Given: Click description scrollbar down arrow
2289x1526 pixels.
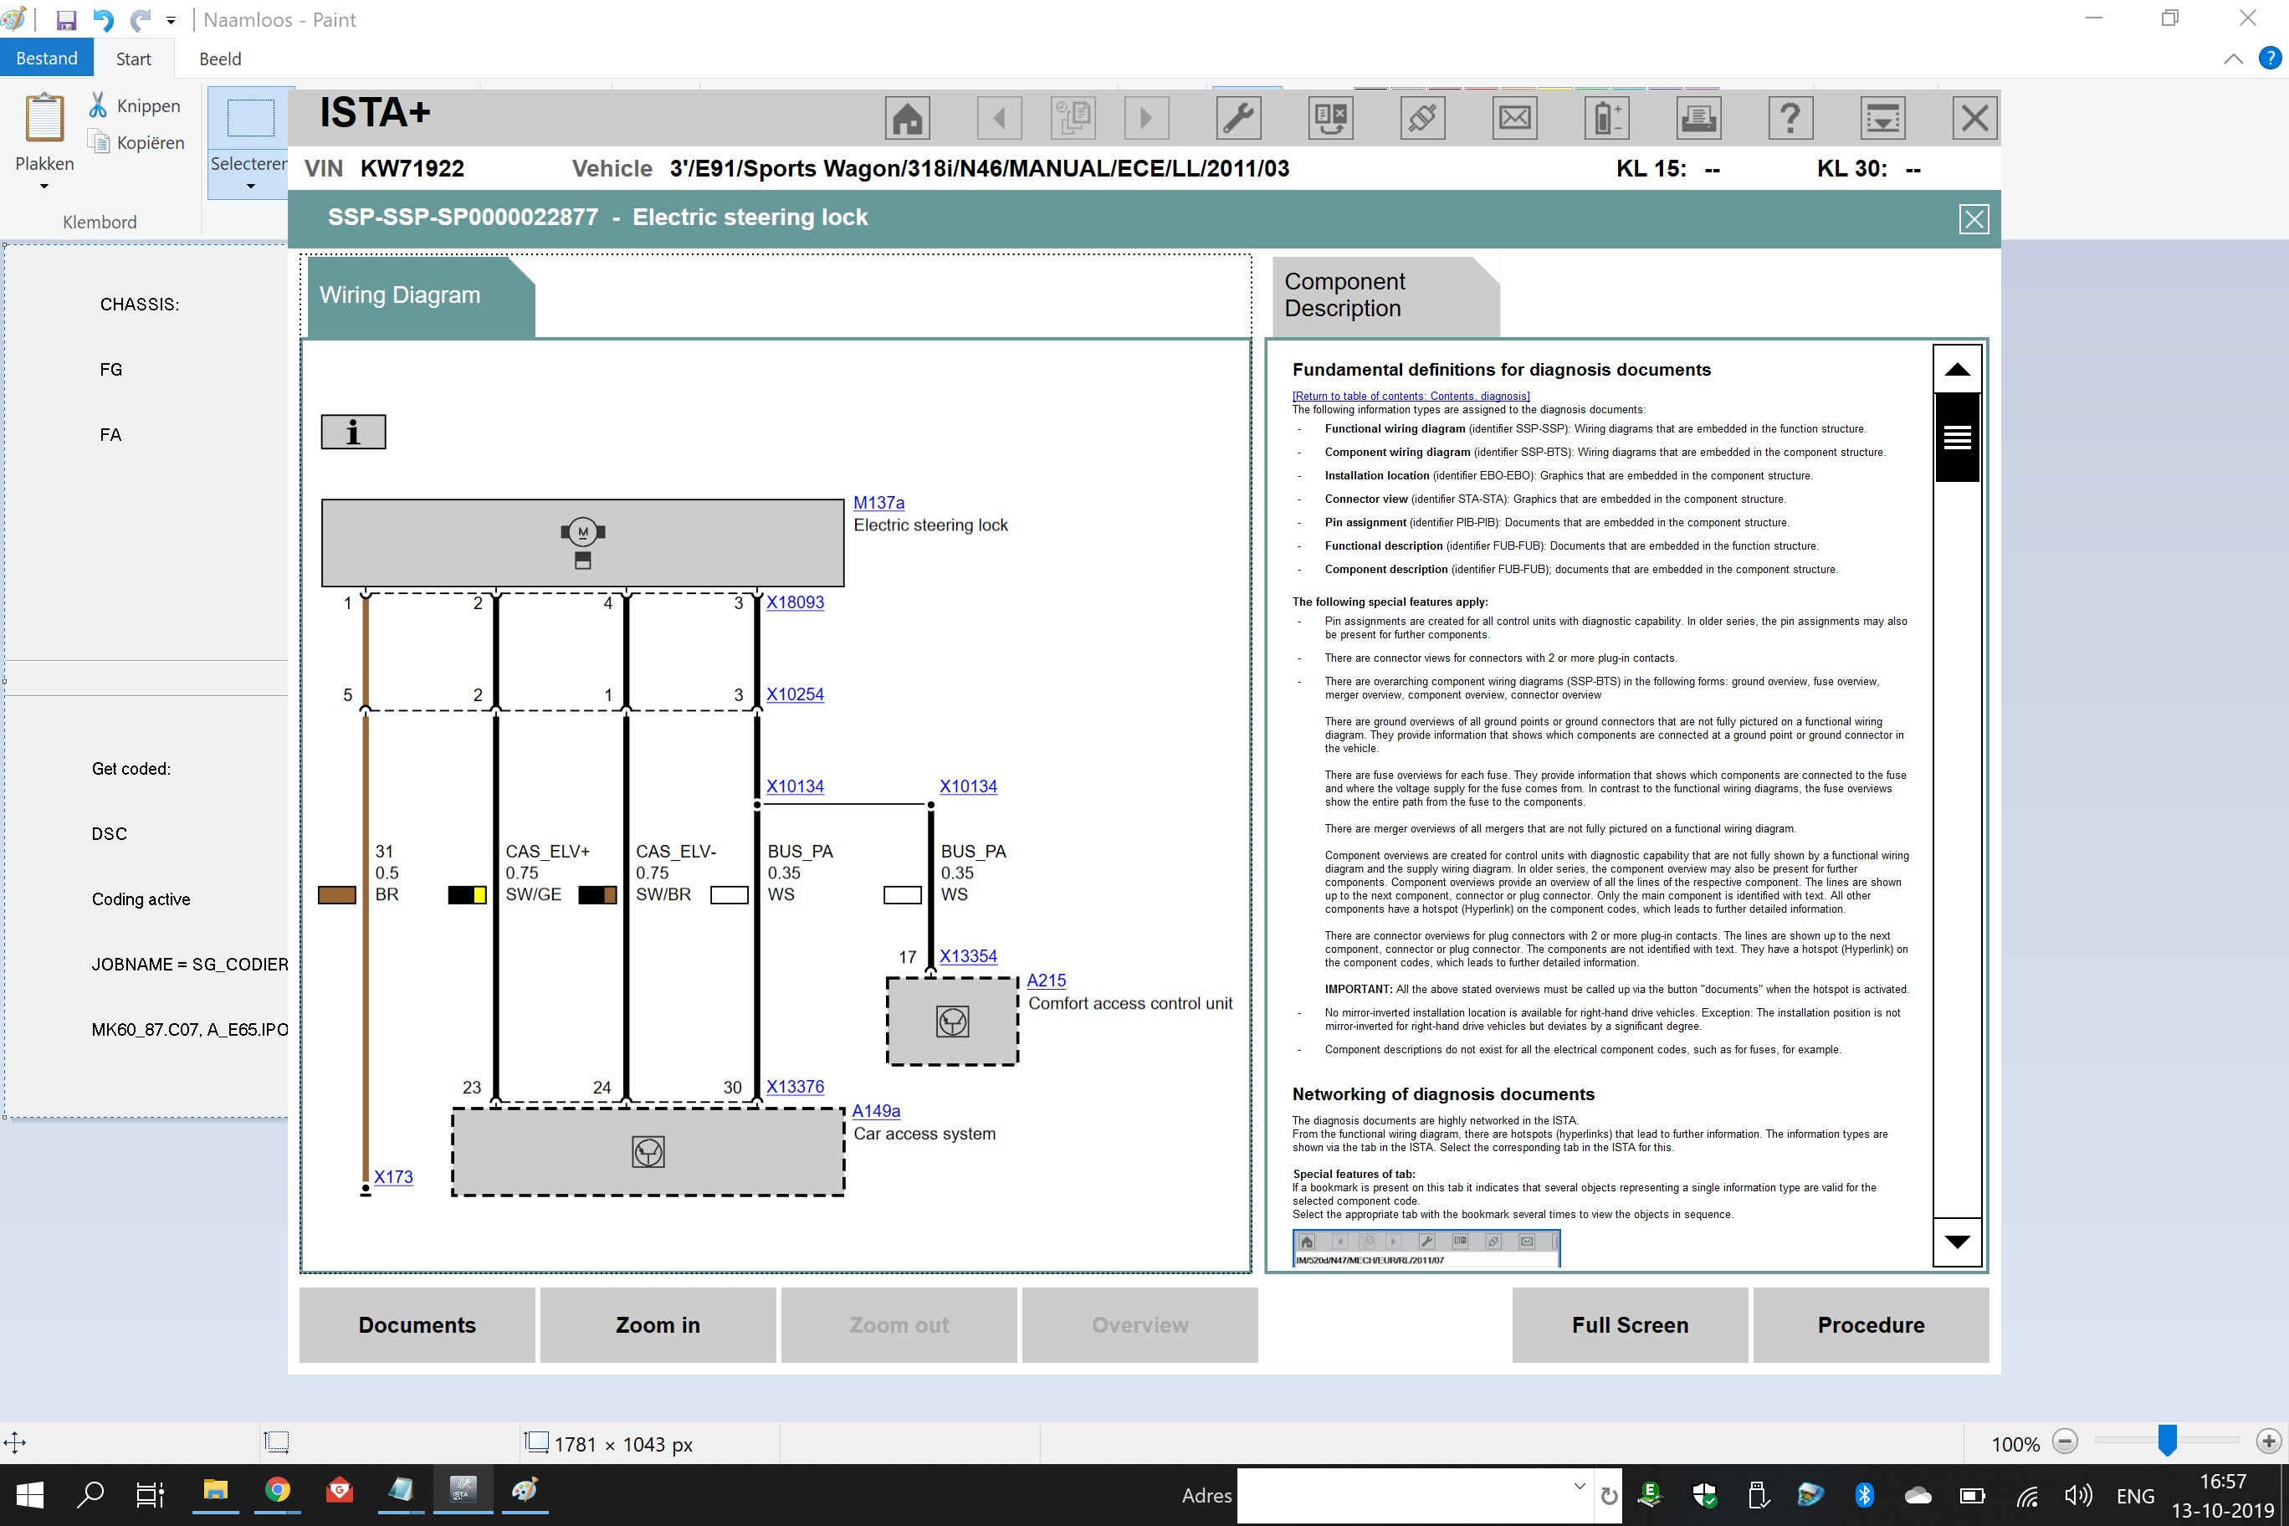Looking at the screenshot, I should click(x=1957, y=1241).
